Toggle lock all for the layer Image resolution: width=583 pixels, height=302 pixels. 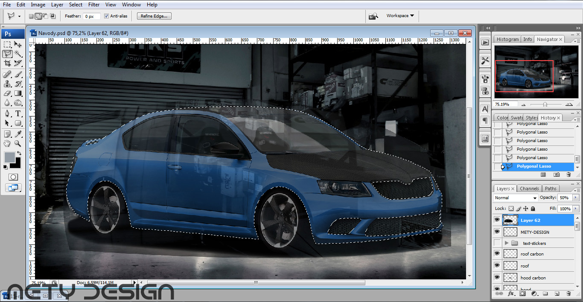coord(533,209)
